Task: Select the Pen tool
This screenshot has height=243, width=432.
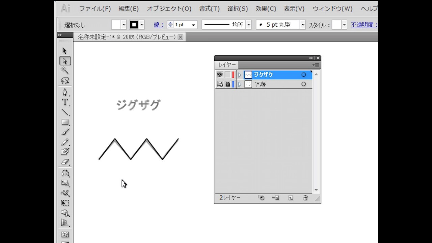Action: tap(65, 92)
